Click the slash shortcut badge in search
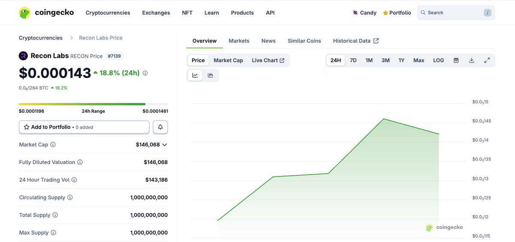Viewport: 515px width, 242px height. [487, 13]
